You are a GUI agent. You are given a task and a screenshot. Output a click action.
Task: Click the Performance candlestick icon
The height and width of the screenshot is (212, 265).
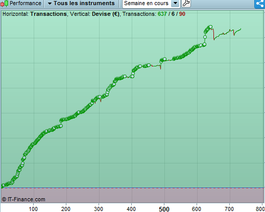pos(4,3)
